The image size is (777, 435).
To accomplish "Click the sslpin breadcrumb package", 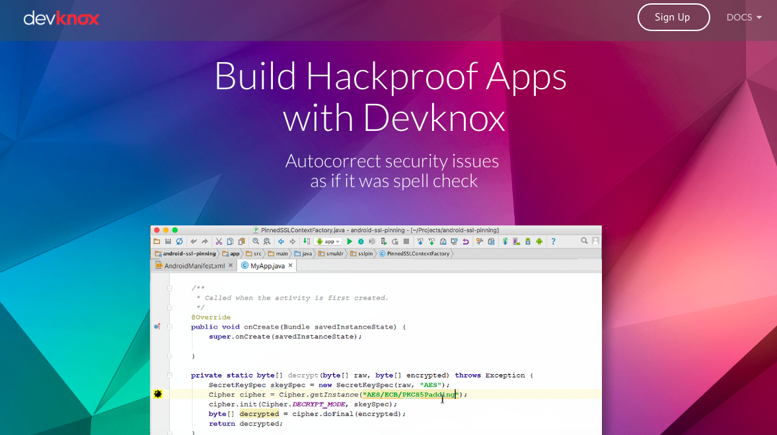I will tap(362, 253).
